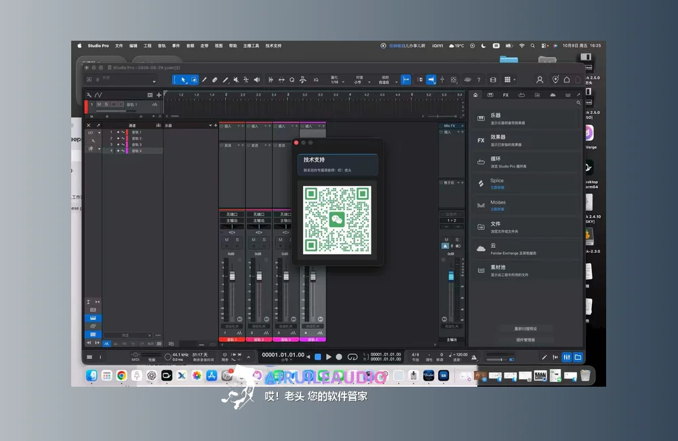Image resolution: width=678 pixels, height=441 pixels.
Task: Open the 循环 loops entry
Action: coord(526,162)
